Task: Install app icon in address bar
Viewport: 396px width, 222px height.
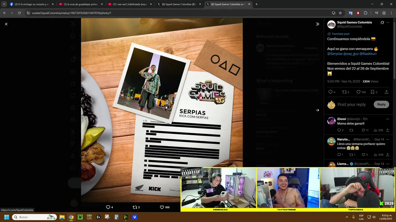Action: [x=334, y=13]
